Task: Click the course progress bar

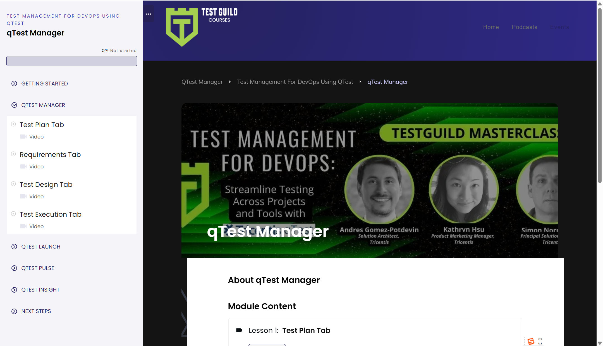Action: click(x=72, y=61)
